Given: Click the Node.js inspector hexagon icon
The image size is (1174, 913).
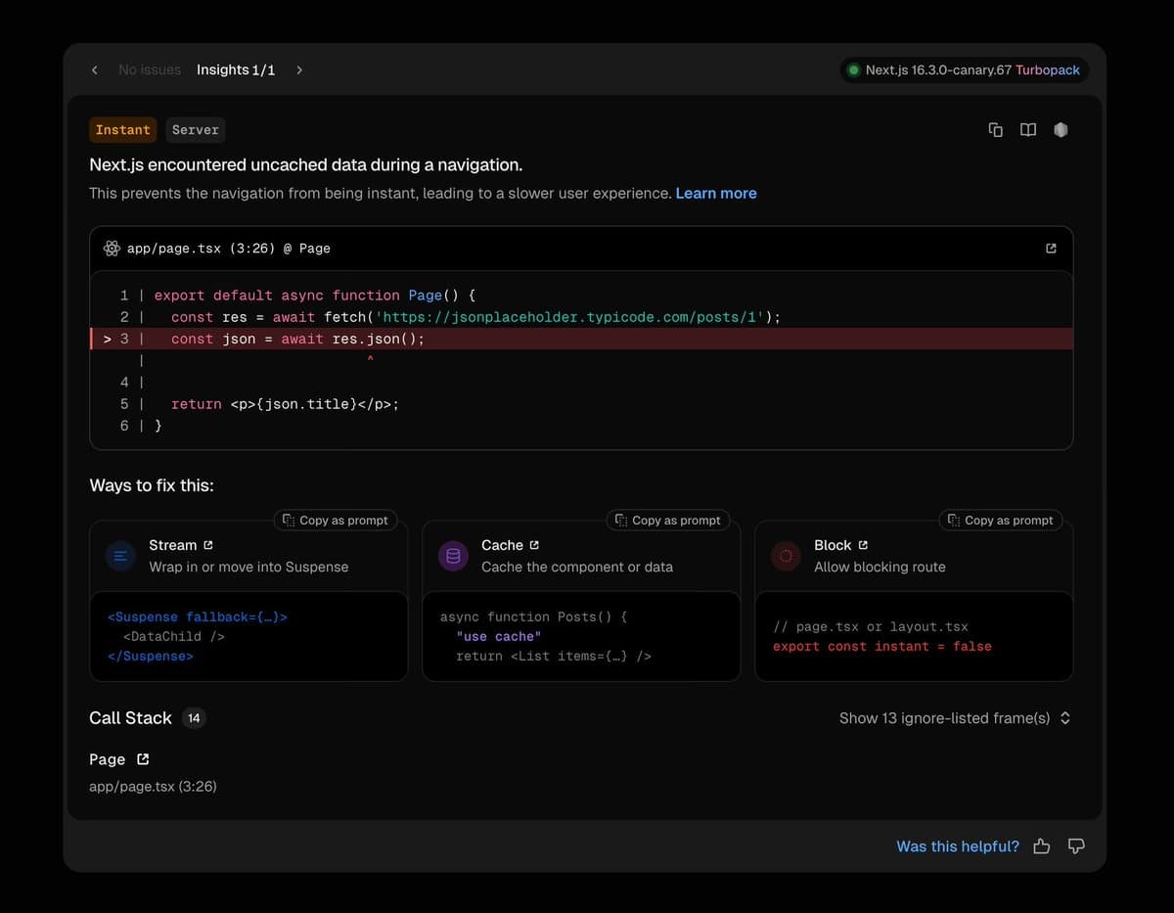Looking at the screenshot, I should [x=1061, y=130].
